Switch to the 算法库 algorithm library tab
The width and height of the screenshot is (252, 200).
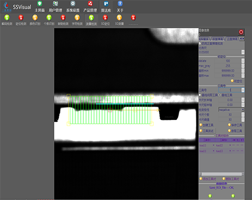click(106, 7)
